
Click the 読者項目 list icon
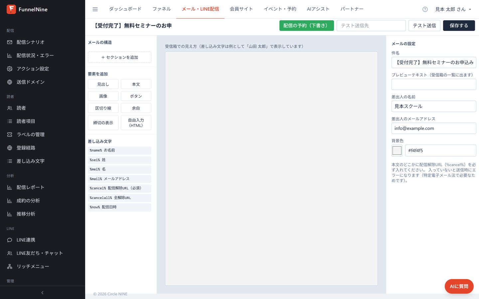pyautogui.click(x=10, y=121)
